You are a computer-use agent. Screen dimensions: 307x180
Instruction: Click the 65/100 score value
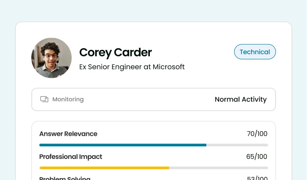[x=257, y=156]
